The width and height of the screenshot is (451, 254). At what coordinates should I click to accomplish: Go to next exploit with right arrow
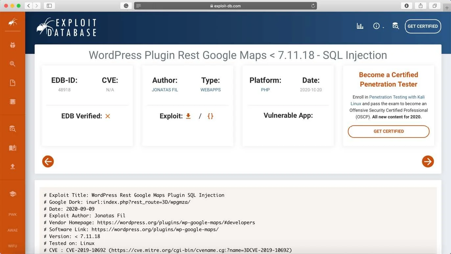click(x=428, y=161)
